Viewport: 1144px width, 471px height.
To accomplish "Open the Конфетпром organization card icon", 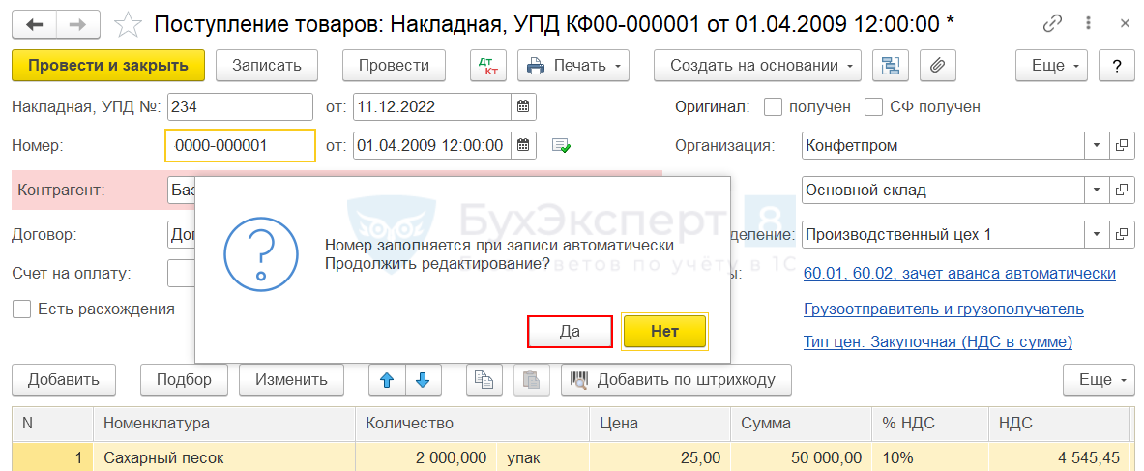I will 1121,144.
